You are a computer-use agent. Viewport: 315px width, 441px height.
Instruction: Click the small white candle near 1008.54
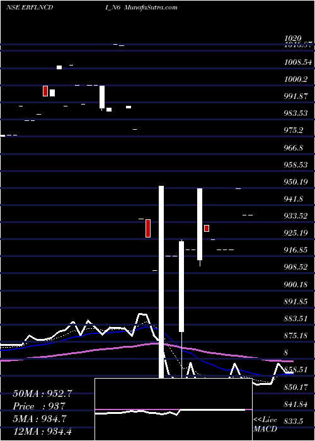click(x=59, y=67)
